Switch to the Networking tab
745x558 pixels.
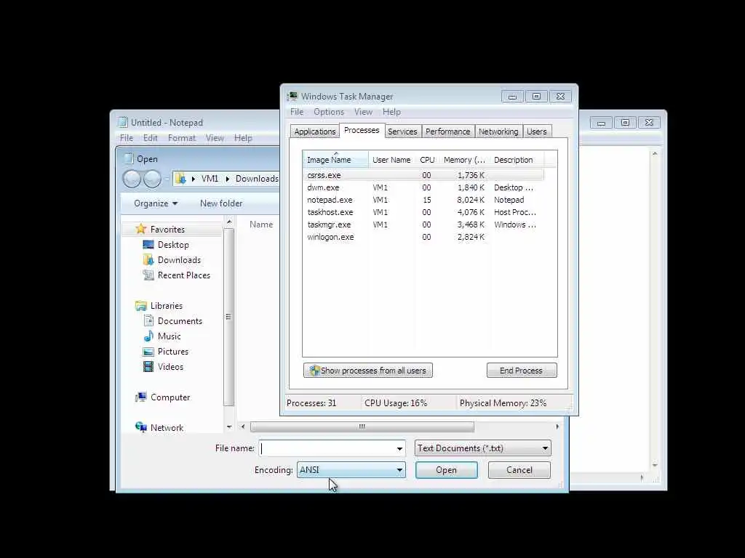(498, 132)
